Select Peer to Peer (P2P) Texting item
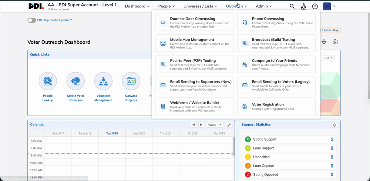 [195, 64]
